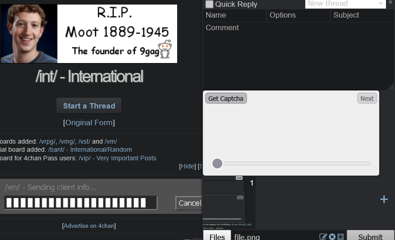
Task: Open the /vst/ board link
Action: click(84, 141)
